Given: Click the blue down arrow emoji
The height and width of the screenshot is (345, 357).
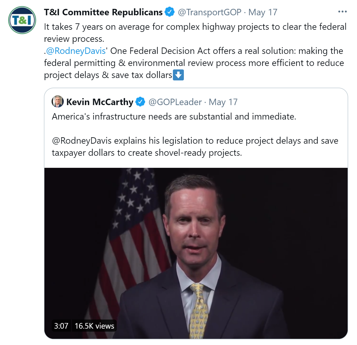Looking at the screenshot, I should (178, 75).
